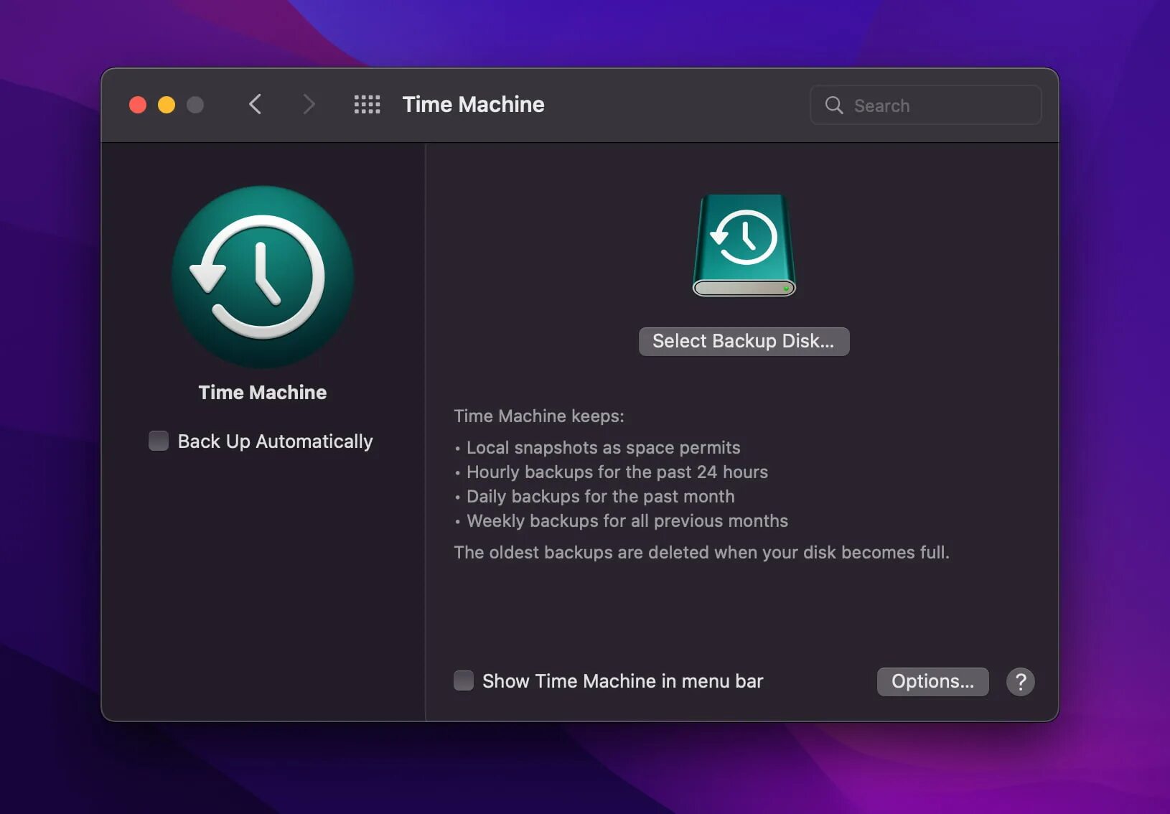This screenshot has height=814, width=1170.
Task: Click the backup disk drive icon
Action: (744, 245)
